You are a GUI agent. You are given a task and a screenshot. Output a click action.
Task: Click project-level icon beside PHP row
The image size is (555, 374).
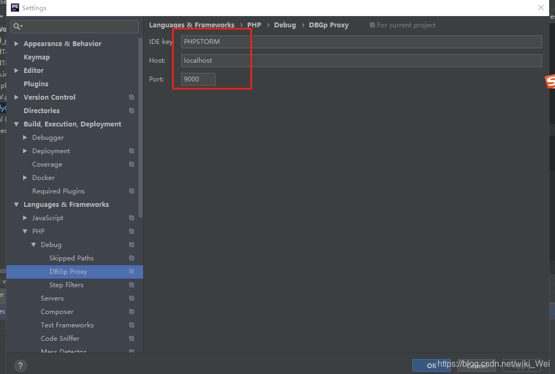coord(132,231)
